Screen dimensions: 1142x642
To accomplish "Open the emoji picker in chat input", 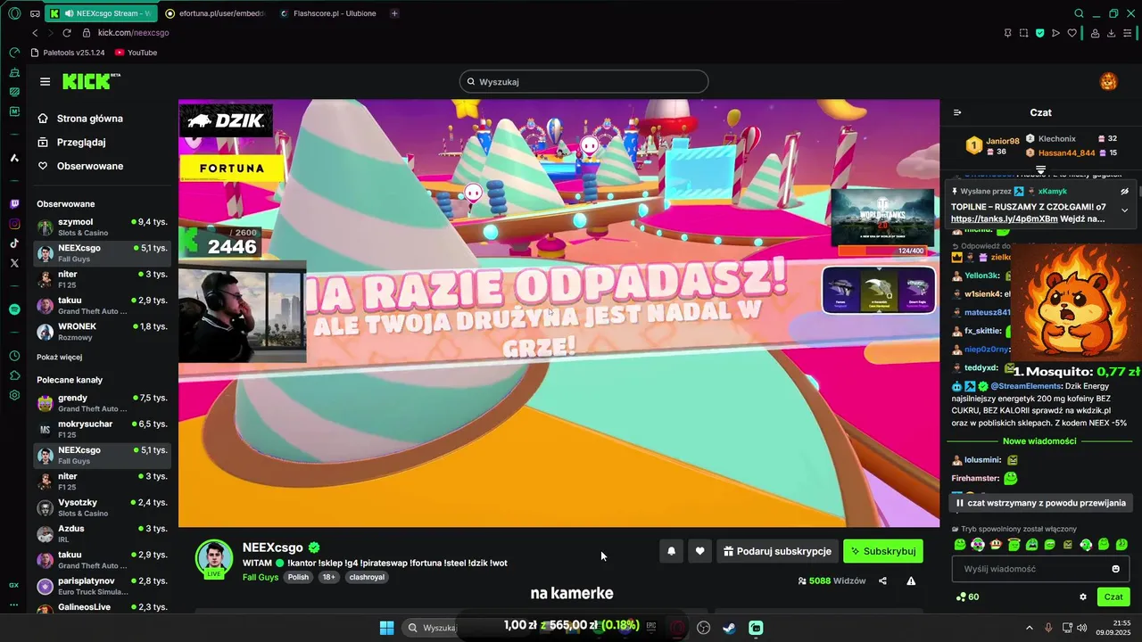I will tap(1115, 569).
